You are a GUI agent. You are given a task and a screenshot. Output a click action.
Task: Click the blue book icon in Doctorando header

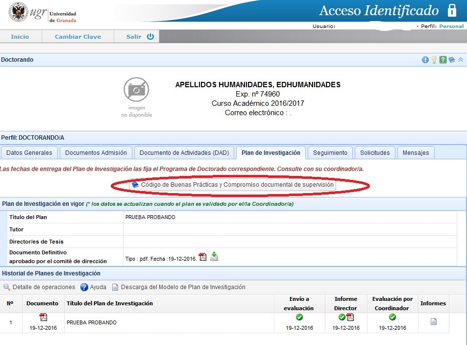click(x=451, y=60)
